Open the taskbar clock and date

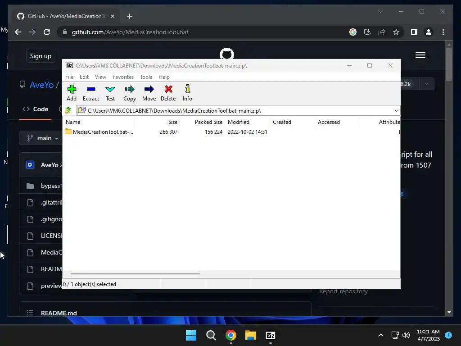(x=429, y=335)
